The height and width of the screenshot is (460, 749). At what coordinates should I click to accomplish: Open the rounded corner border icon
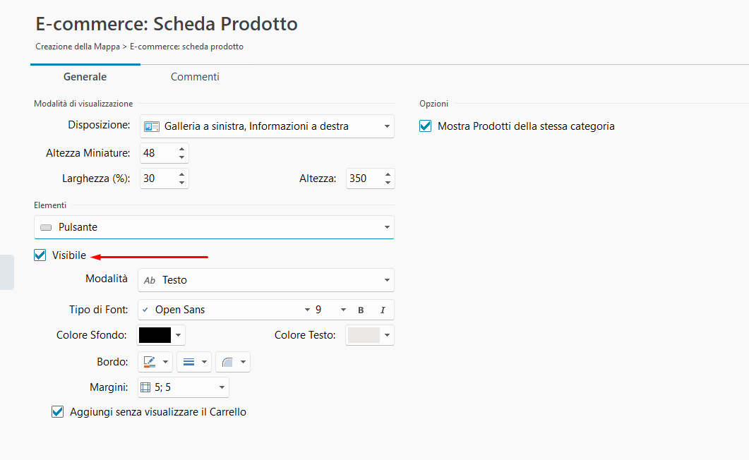click(227, 362)
